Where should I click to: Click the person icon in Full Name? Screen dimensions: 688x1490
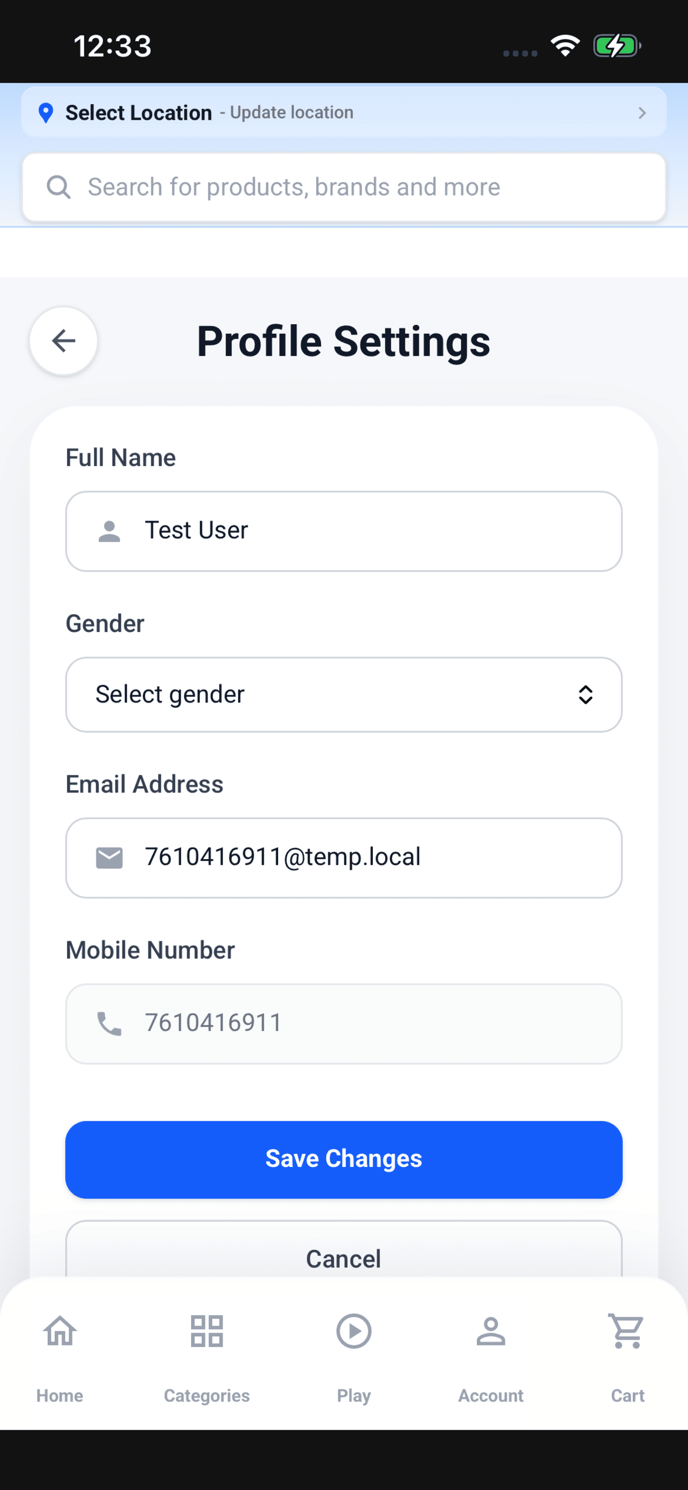pos(109,531)
